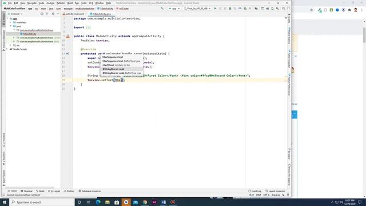Click the Debug app bug icon
366x206 pixels.
[x=230, y=9]
